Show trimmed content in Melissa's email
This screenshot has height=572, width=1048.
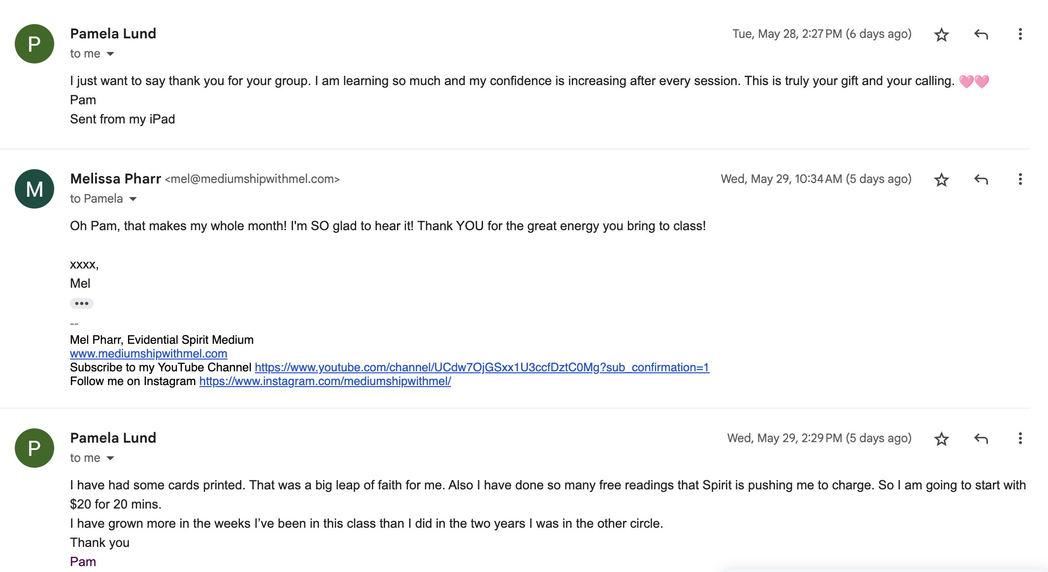pos(81,303)
